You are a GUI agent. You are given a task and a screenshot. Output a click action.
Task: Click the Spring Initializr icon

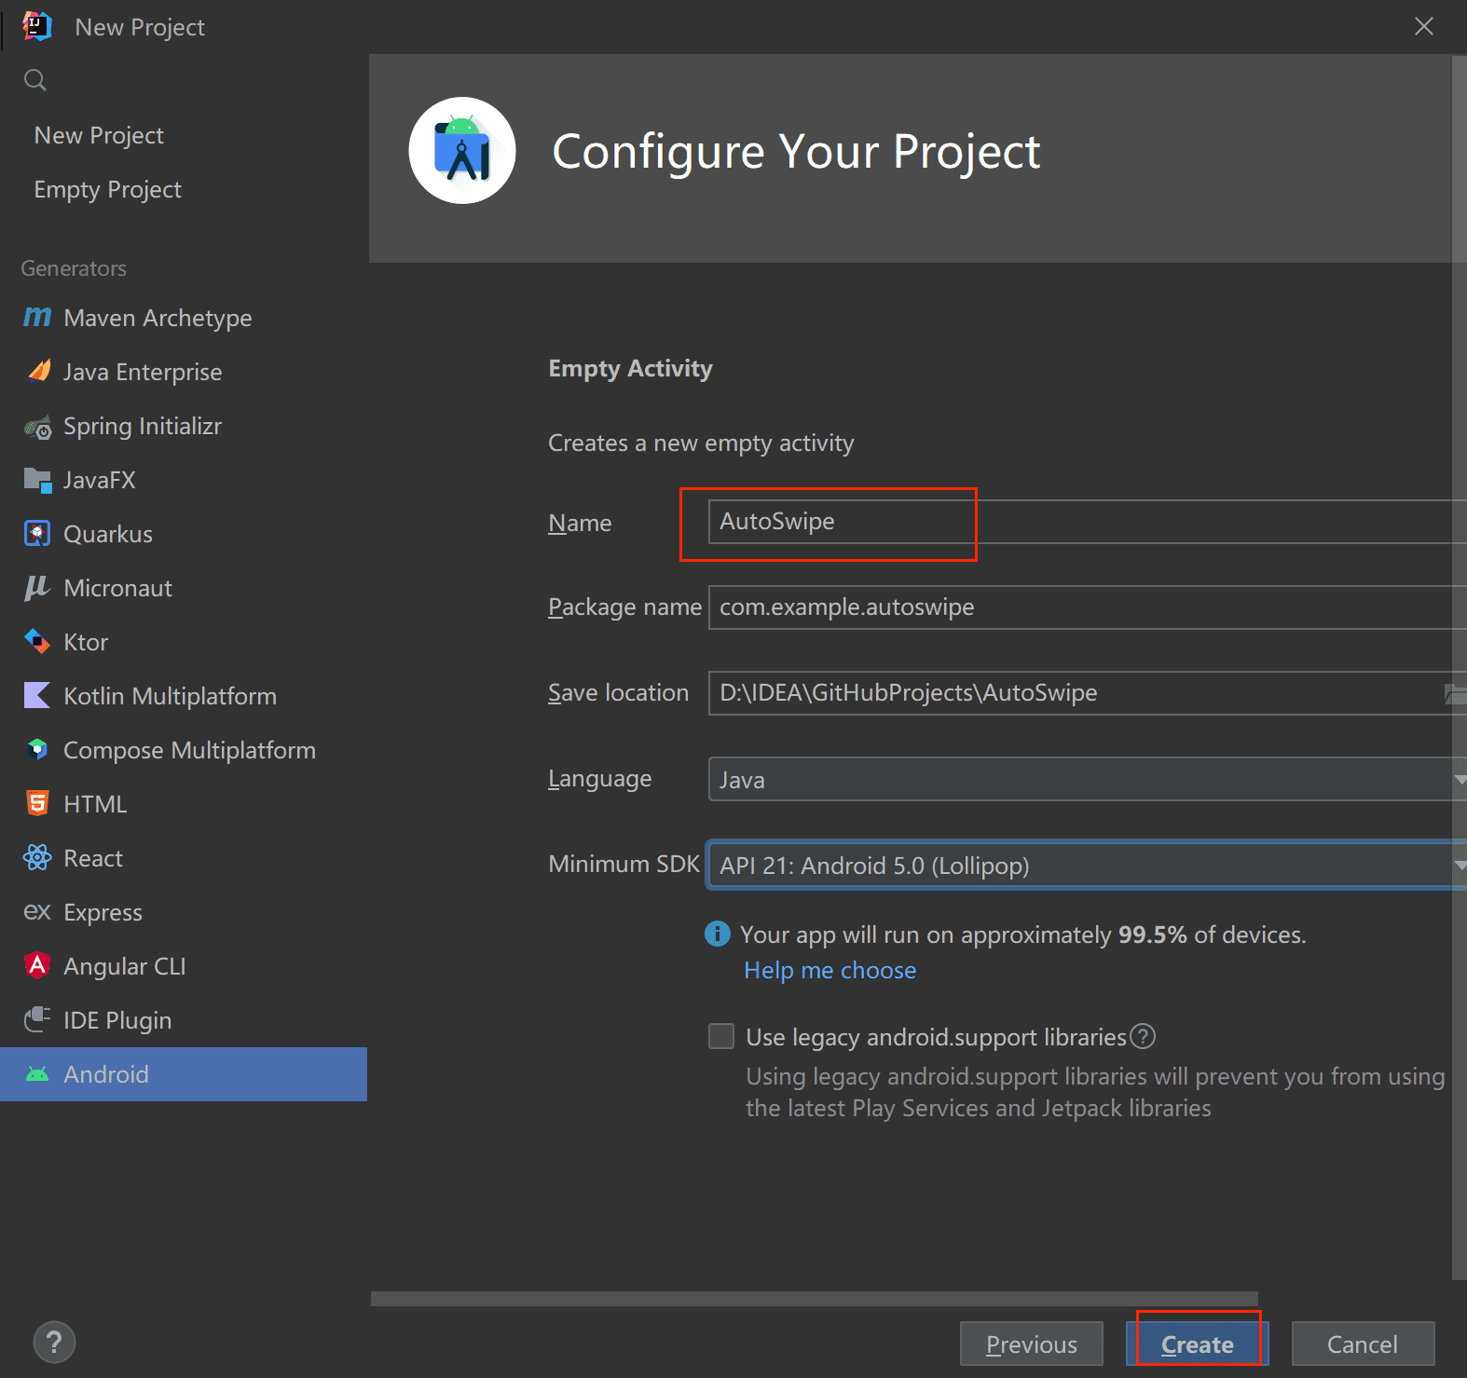click(38, 427)
